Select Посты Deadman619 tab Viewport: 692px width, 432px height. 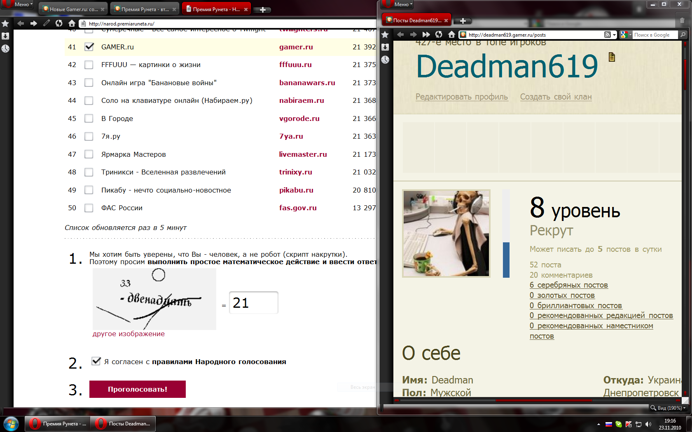coord(416,20)
